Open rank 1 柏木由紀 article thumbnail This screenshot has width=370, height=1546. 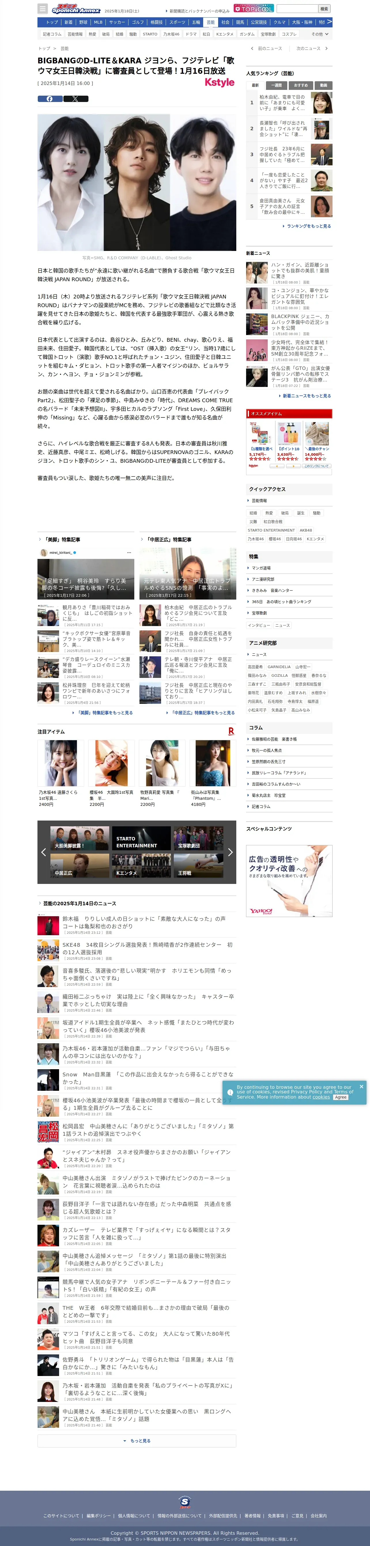coord(322,103)
